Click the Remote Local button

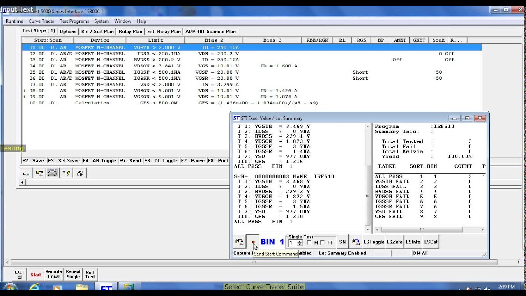(54, 274)
